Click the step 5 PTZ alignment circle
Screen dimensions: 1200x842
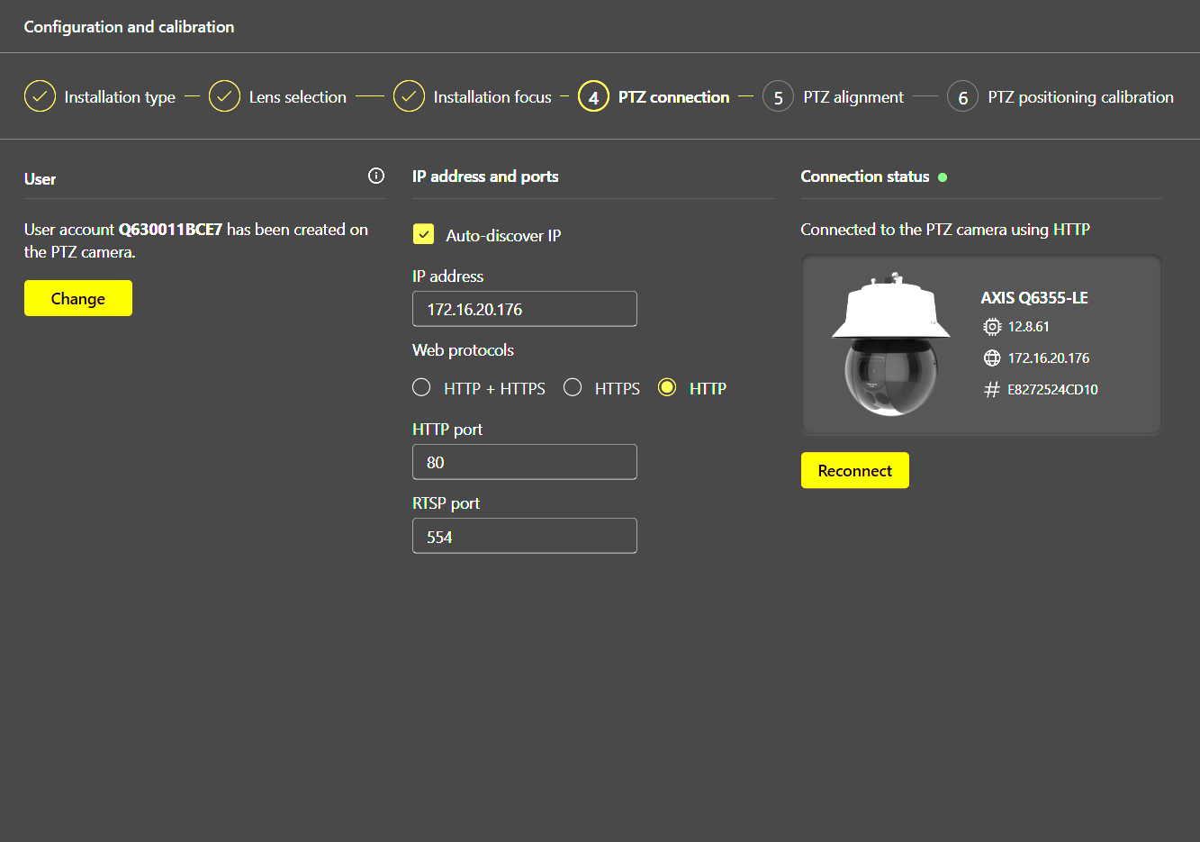pyautogui.click(x=779, y=97)
